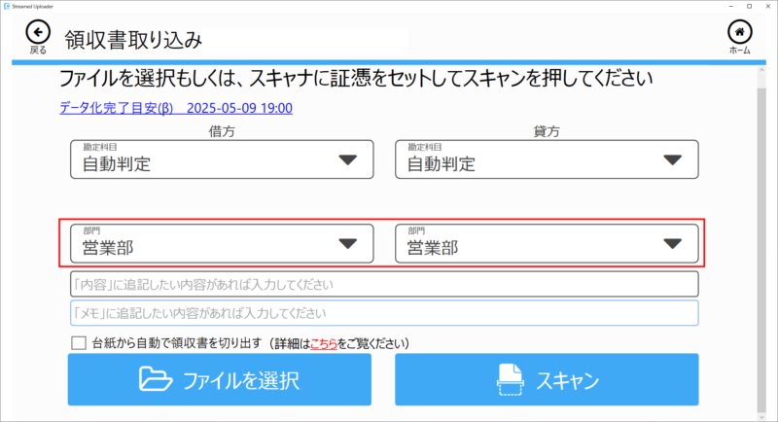The image size is (778, 422).
Task: Click the Streamed Uploader title bar icon
Action: tap(7, 6)
